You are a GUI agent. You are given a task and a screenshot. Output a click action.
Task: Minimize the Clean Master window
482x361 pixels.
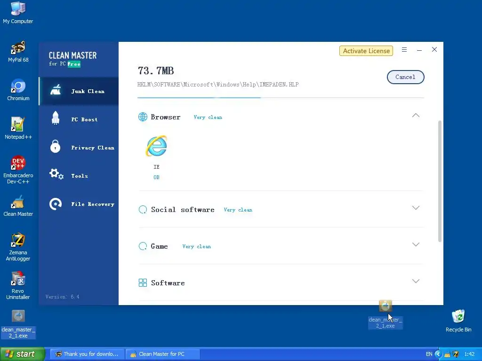(419, 50)
